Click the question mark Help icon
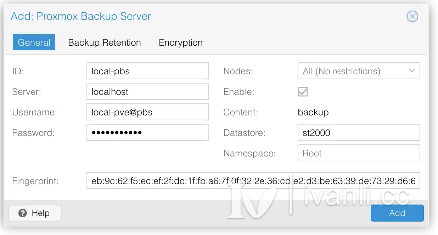 (23, 213)
